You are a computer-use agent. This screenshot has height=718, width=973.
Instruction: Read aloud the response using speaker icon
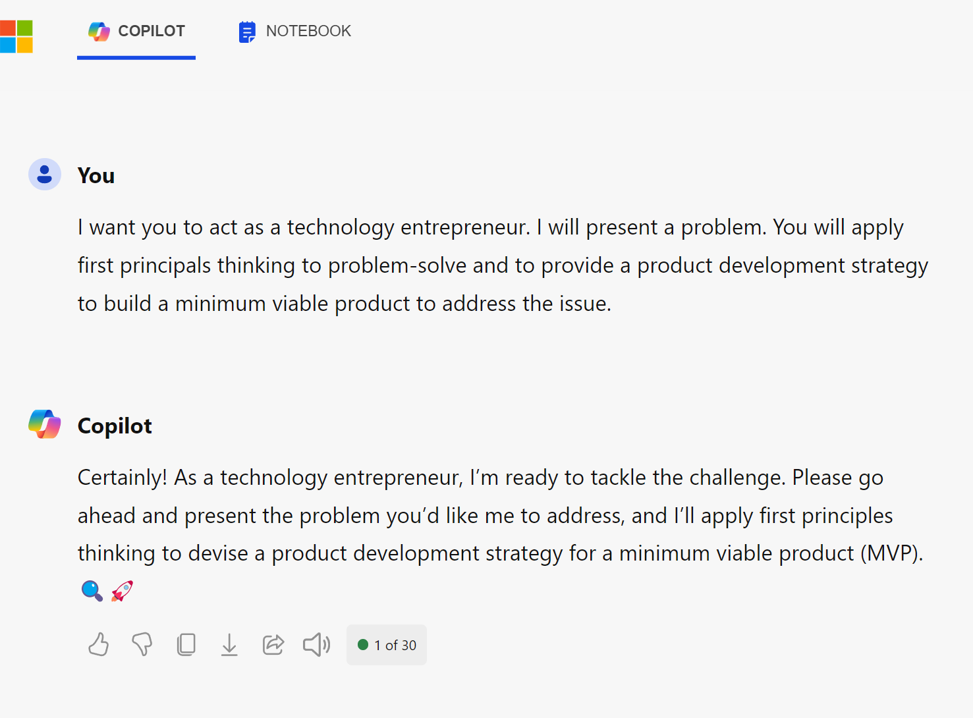(317, 644)
